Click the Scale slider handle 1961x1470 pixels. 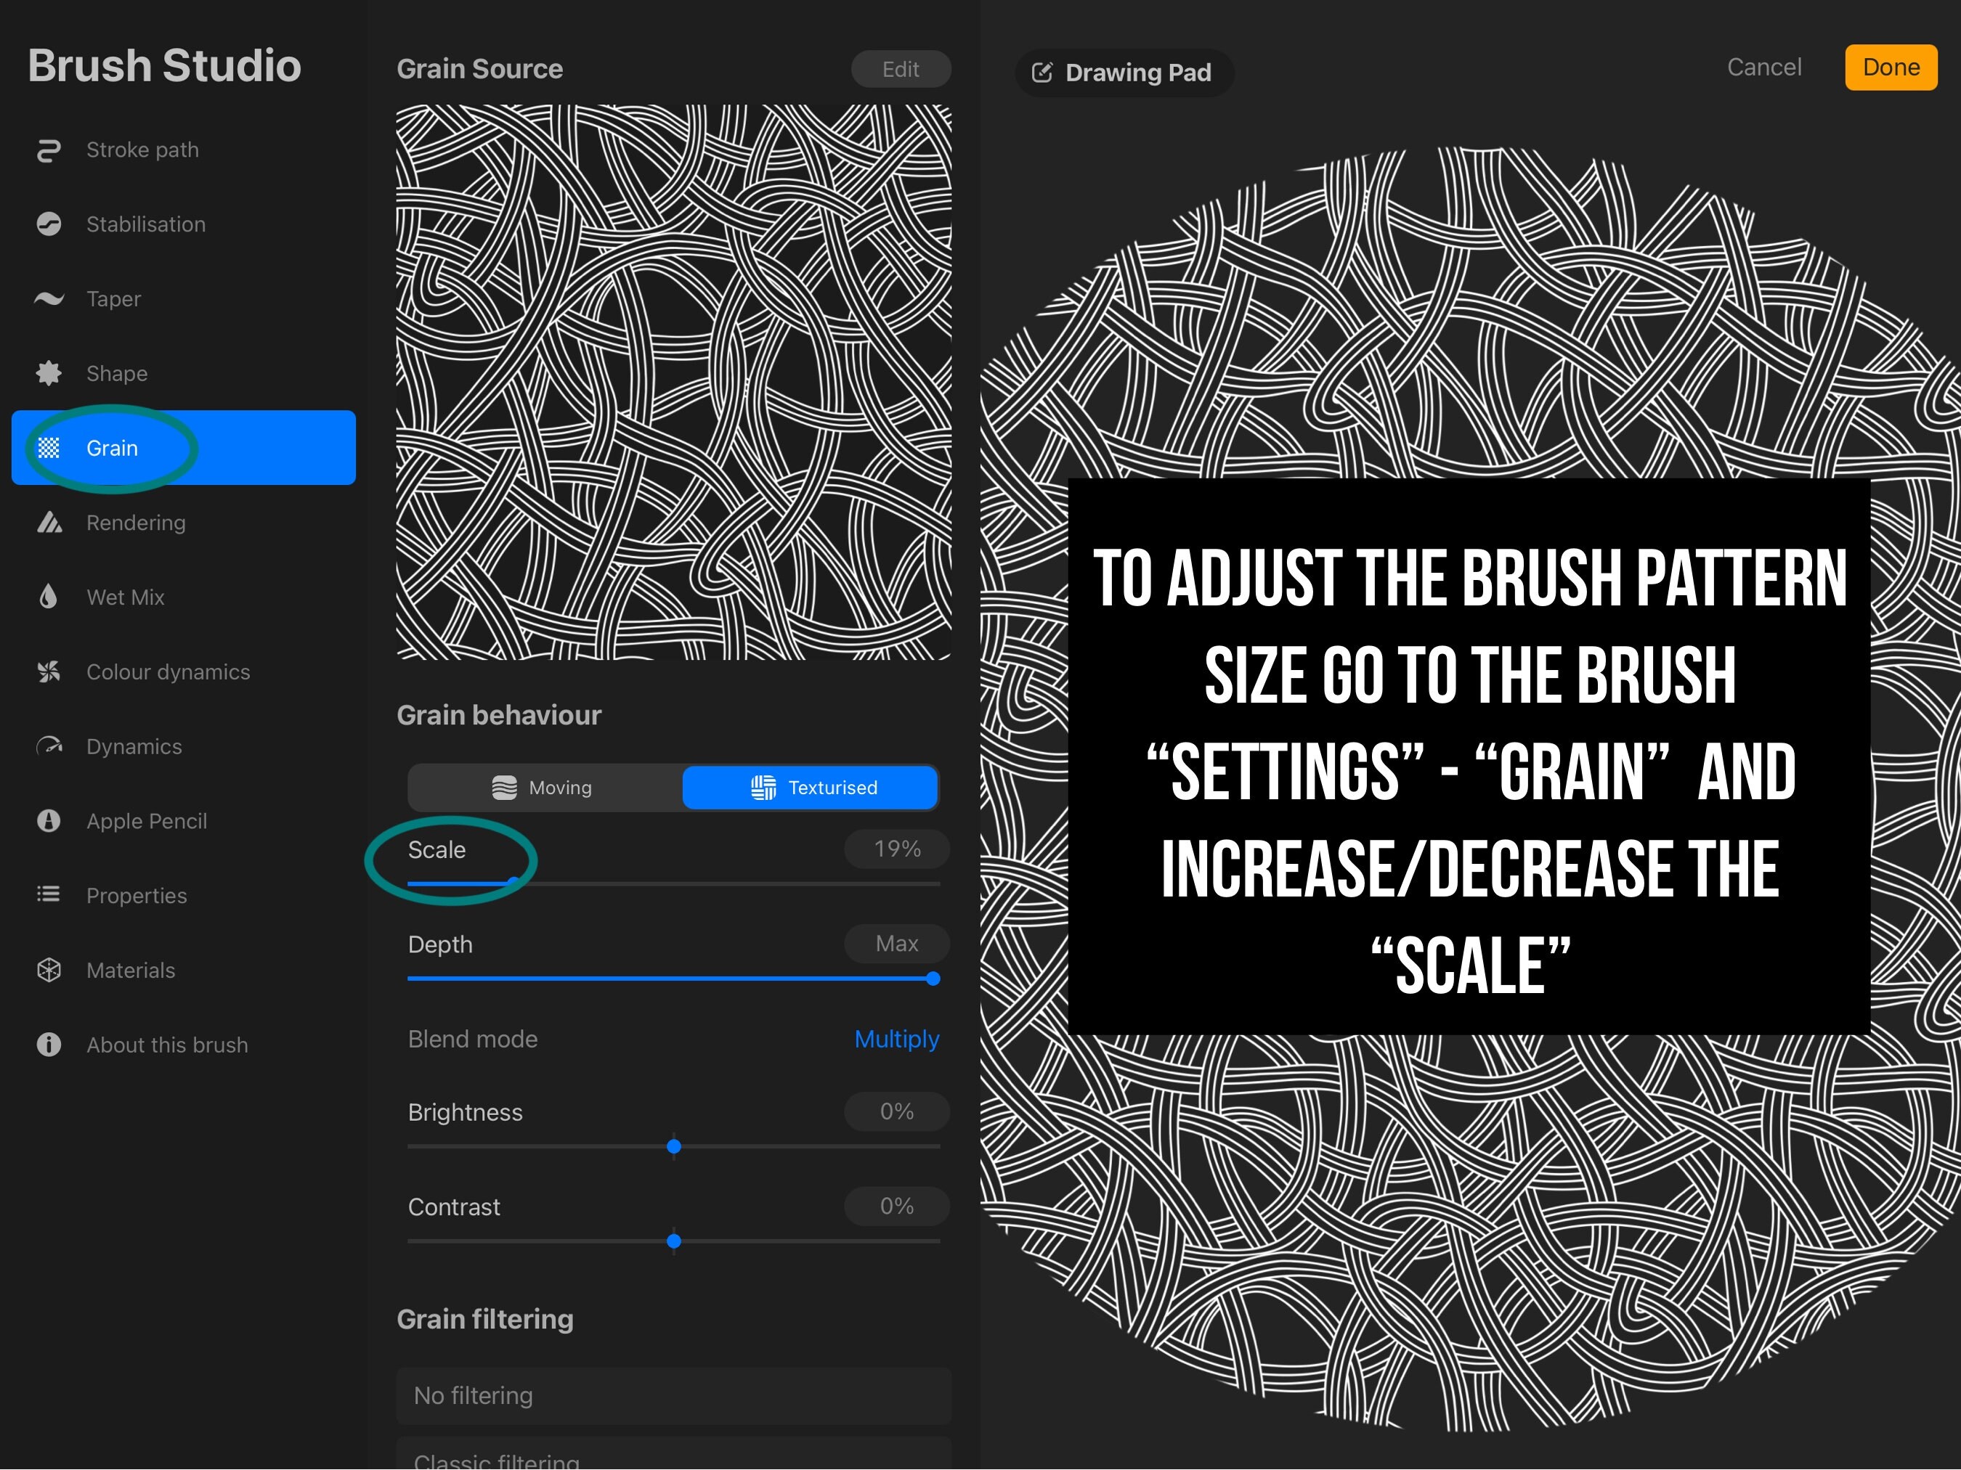(514, 883)
